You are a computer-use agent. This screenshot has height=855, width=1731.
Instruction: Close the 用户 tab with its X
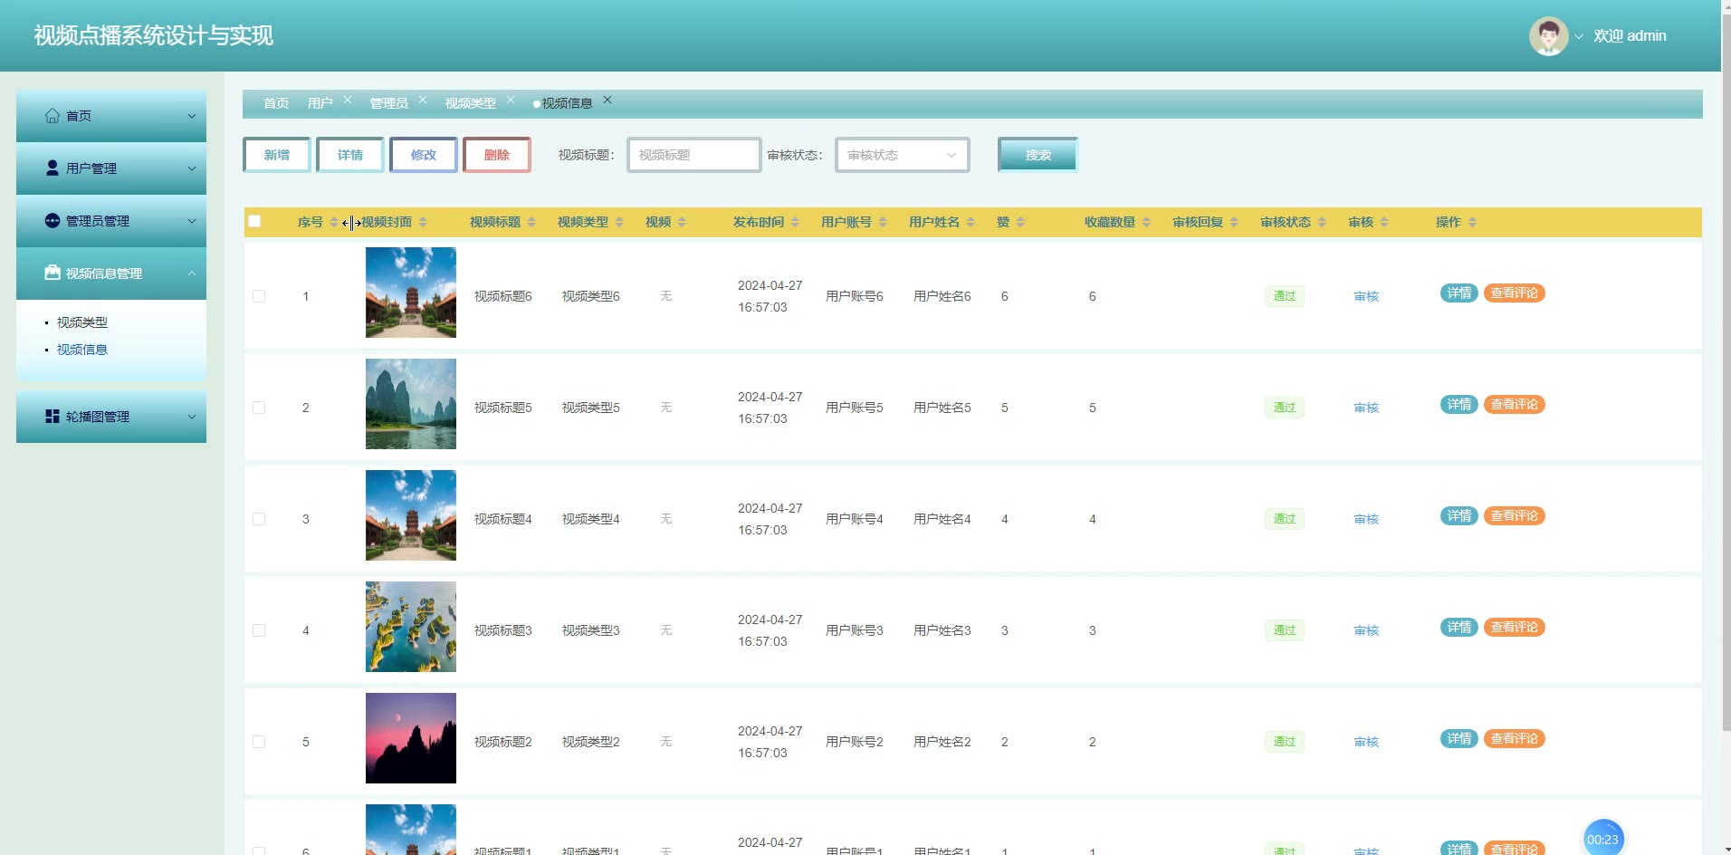click(x=348, y=100)
